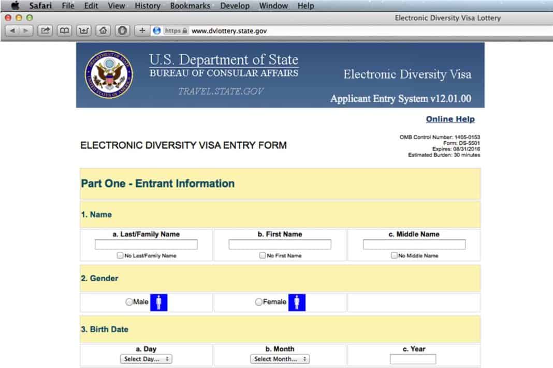553x368 pixels.
Task: Click the globe site icon in address bar
Action: pyautogui.click(x=157, y=31)
